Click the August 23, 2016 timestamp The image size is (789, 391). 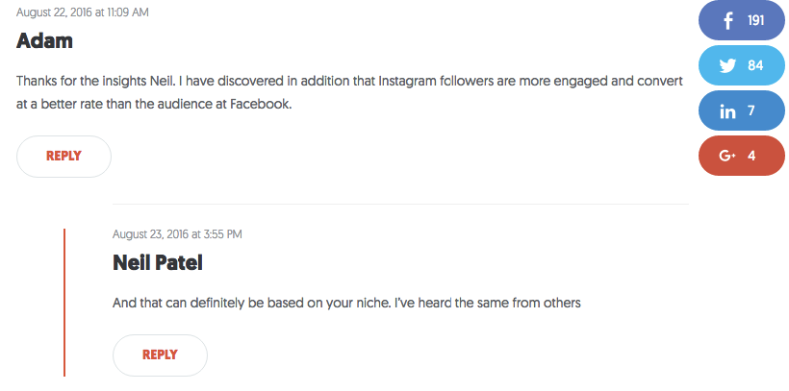pyautogui.click(x=177, y=234)
